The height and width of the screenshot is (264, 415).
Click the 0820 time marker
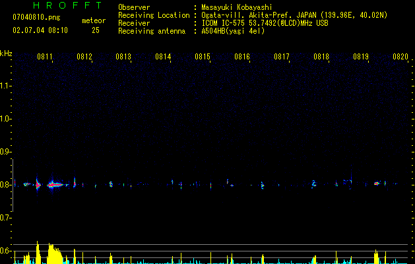point(400,57)
